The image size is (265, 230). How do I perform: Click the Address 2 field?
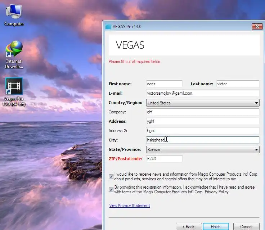[203, 131]
